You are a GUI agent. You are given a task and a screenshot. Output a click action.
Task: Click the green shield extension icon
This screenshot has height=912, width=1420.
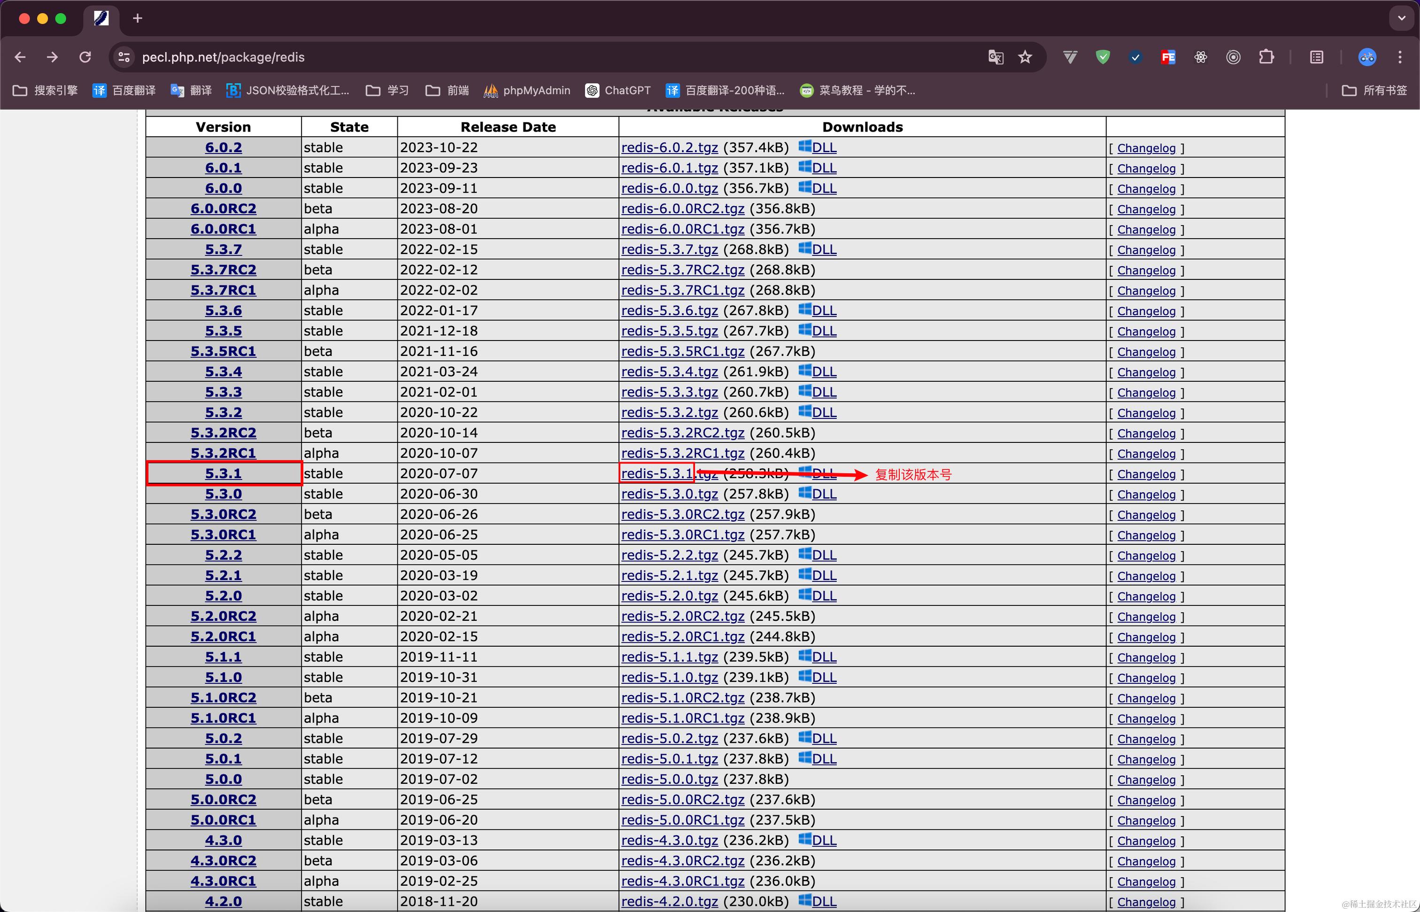1103,57
